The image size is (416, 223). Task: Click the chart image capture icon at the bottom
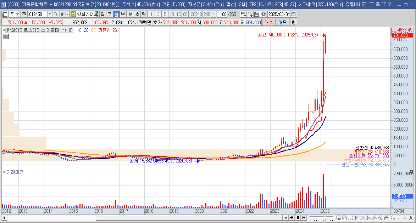(x=387, y=218)
